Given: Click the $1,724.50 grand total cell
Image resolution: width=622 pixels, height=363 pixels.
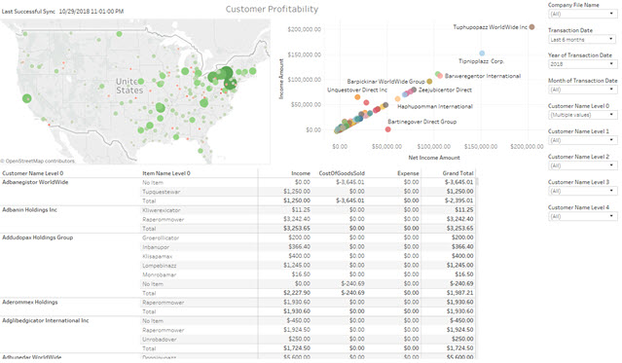Looking at the screenshot, I should (459, 348).
